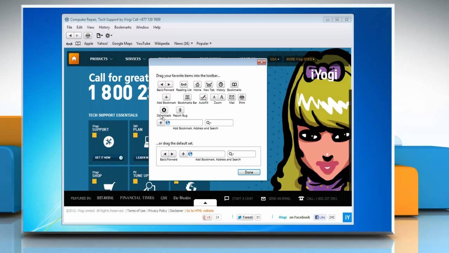Click the Add Bookmark plus icon
449x253 pixels.
point(166,97)
